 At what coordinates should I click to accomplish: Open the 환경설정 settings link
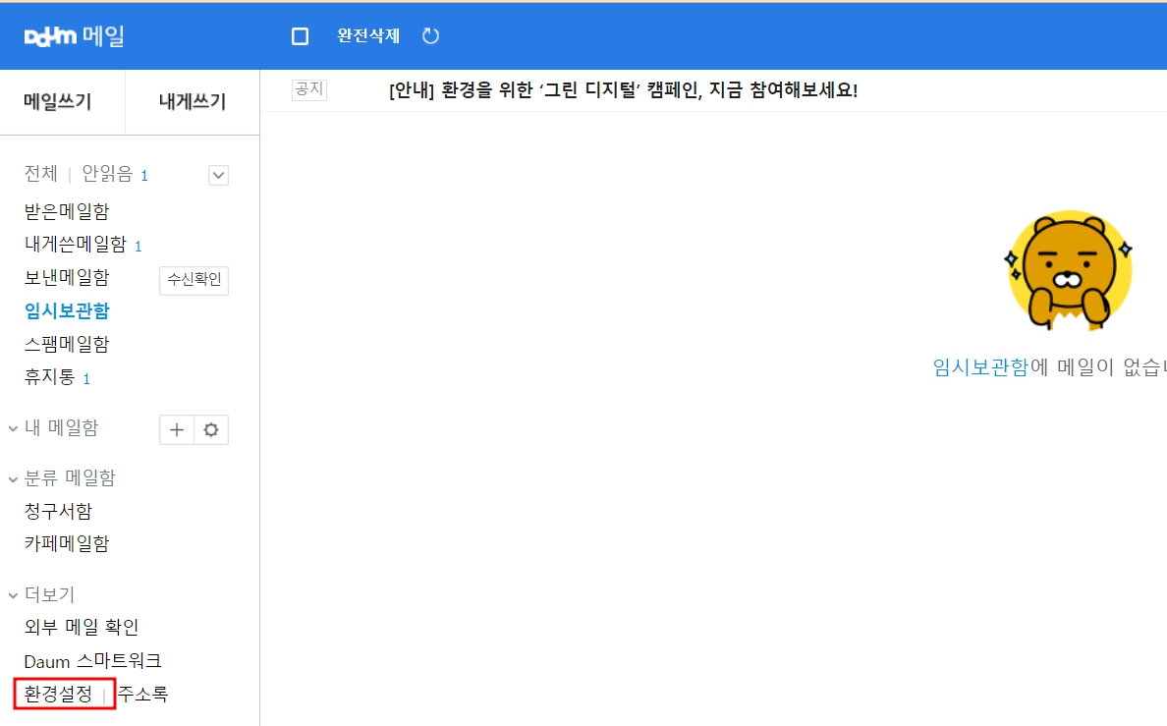[x=62, y=693]
